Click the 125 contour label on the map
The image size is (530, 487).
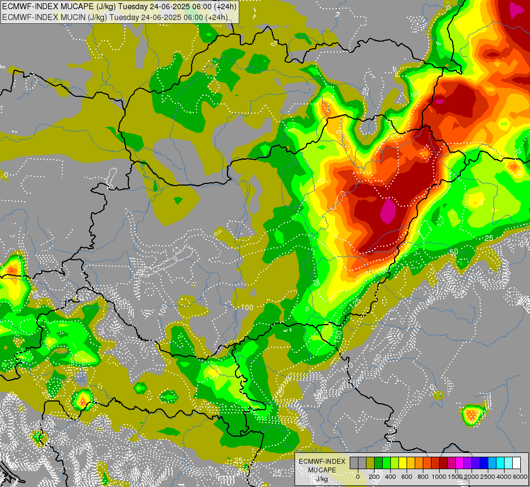355,302
